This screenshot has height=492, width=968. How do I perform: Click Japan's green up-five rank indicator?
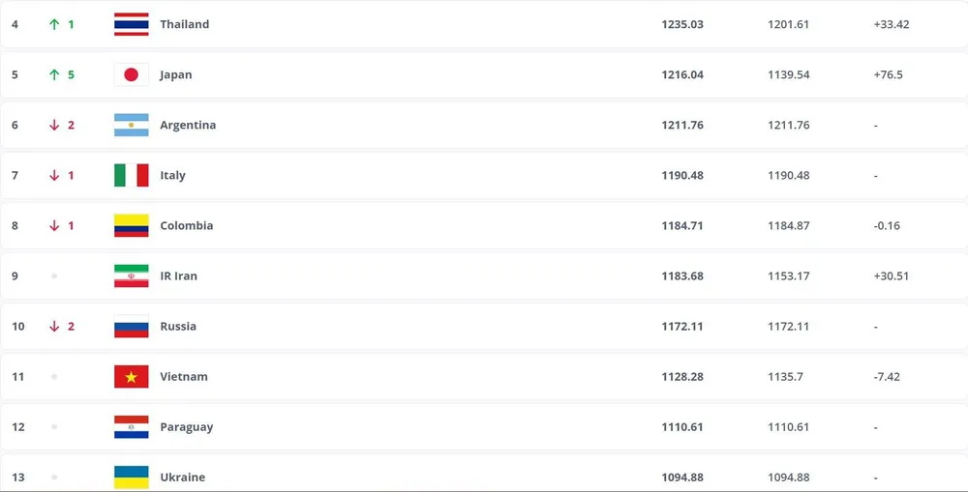point(62,74)
